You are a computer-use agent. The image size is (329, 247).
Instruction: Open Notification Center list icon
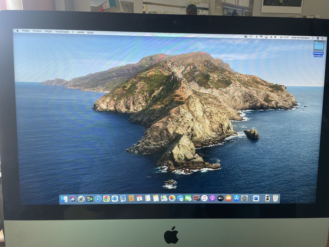tap(323, 38)
